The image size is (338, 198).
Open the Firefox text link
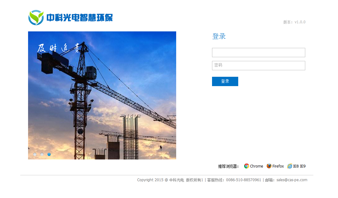278,166
